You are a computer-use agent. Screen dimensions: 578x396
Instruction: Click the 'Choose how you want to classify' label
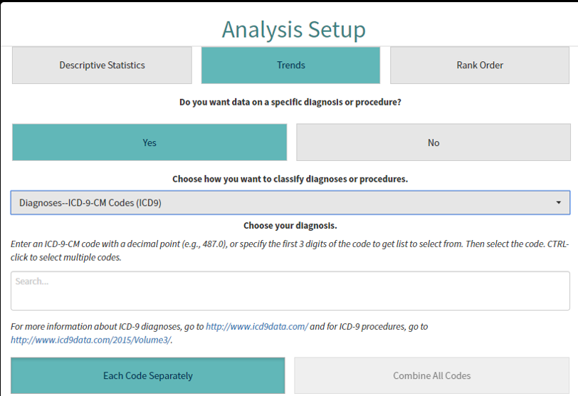290,179
